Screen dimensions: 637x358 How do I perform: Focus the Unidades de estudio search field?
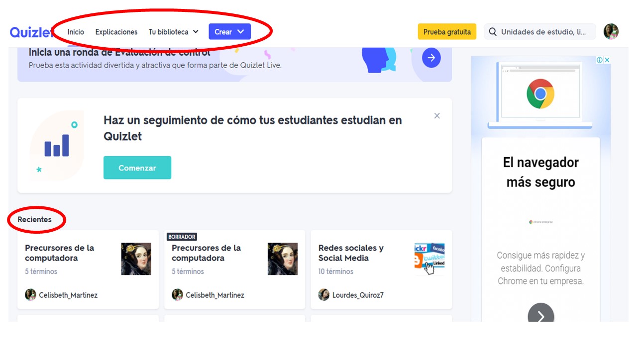[x=540, y=32]
